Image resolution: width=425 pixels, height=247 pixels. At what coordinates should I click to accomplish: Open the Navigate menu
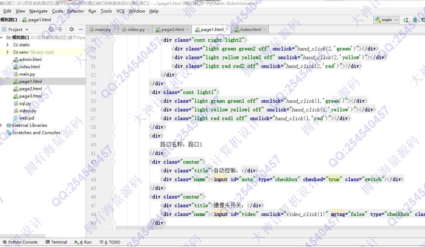(38, 11)
